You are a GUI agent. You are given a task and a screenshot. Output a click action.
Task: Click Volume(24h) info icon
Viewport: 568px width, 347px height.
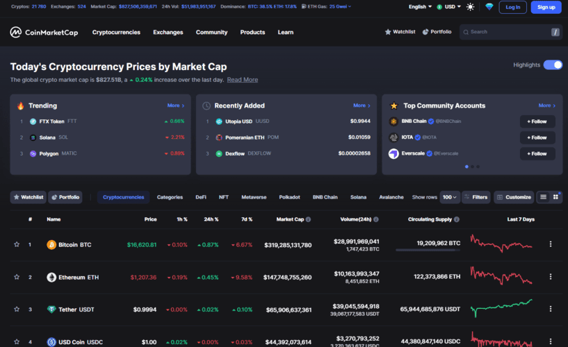376,219
